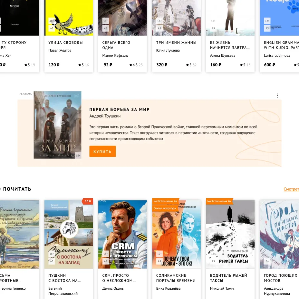Select author Николай Тамм
The width and height of the screenshot is (299, 299).
tap(222, 288)
